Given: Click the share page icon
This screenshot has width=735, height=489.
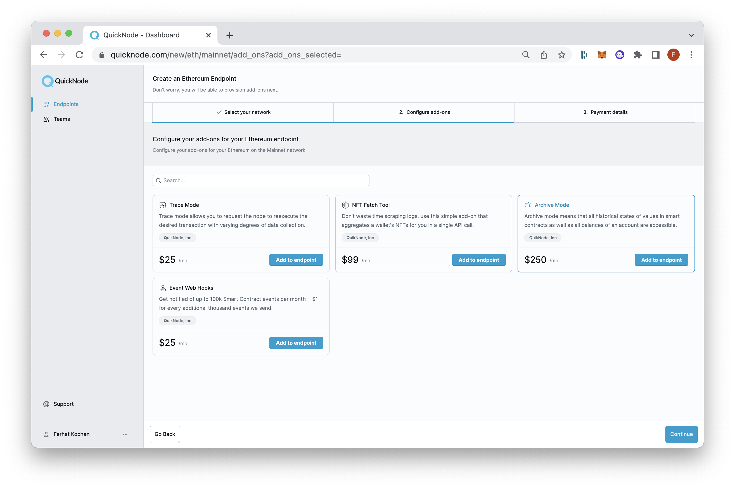Looking at the screenshot, I should tap(544, 55).
